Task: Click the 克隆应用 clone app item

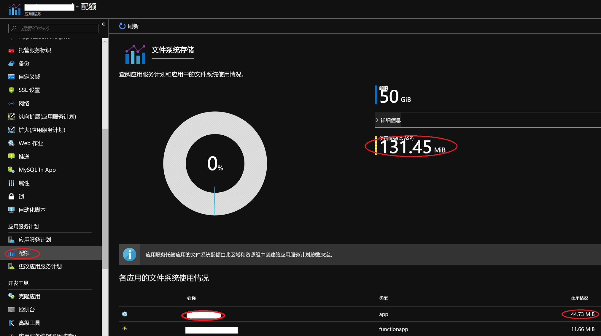Action: coord(29,296)
